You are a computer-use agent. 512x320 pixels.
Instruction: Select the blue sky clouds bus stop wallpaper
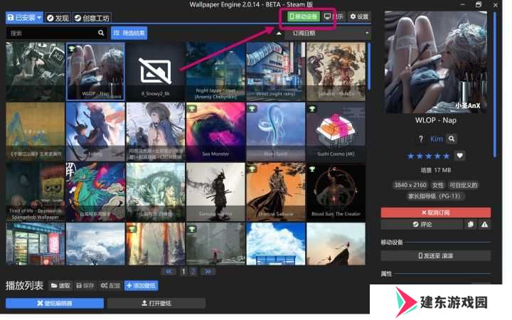click(276, 244)
